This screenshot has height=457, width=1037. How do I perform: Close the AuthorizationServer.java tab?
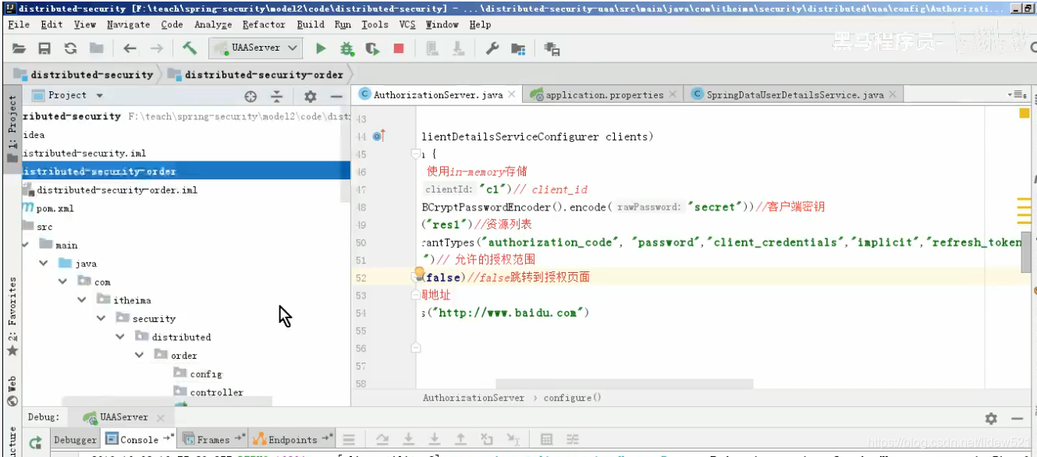[513, 95]
